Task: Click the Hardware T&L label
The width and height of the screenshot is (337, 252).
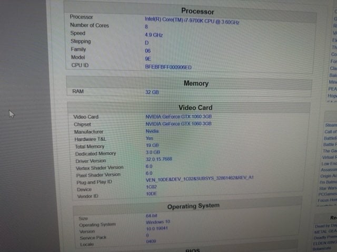Action: point(90,139)
